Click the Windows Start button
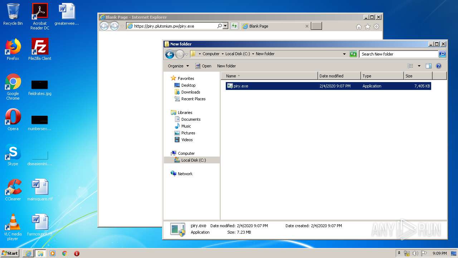This screenshot has height=258, width=458. 10,253
